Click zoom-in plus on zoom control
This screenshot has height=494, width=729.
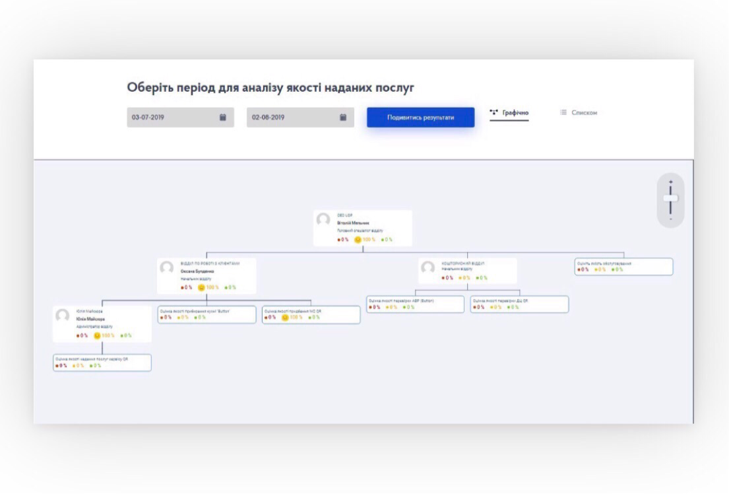(x=670, y=182)
